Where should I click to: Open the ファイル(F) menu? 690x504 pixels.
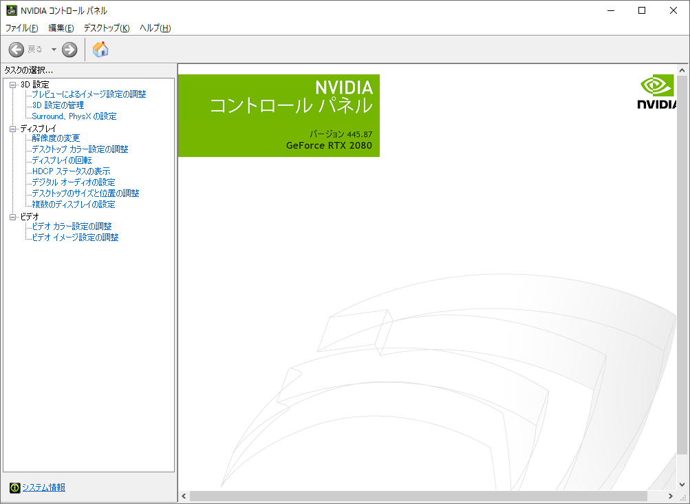point(21,28)
